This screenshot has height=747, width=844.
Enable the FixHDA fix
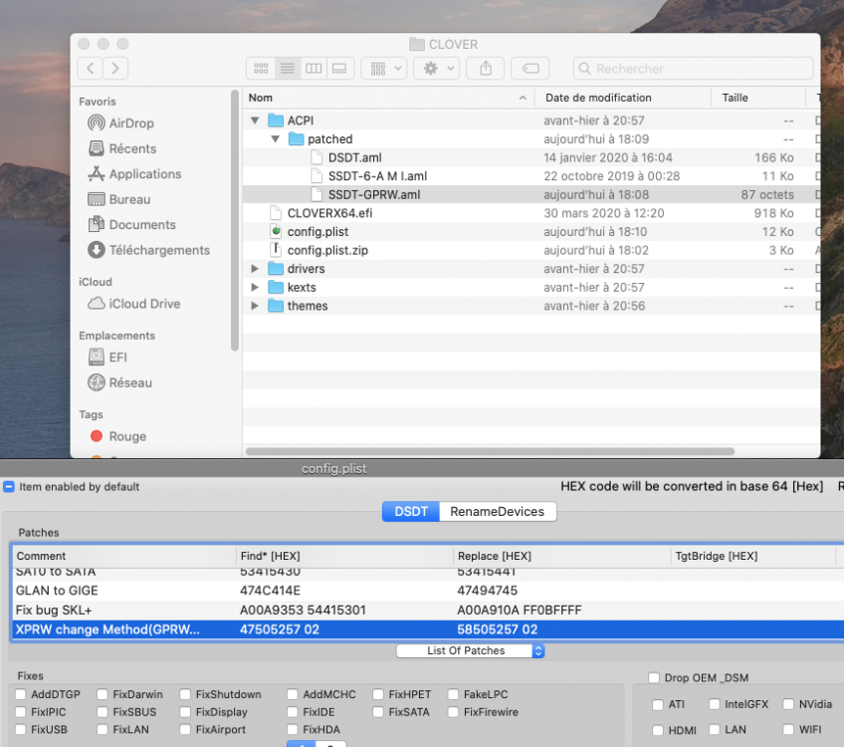[x=293, y=729]
